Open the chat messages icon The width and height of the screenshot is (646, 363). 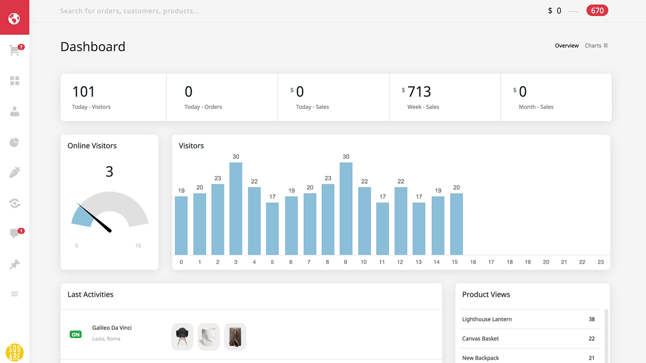click(15, 234)
